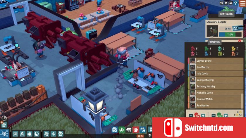Click the green raised hands icon
Image resolution: width=246 pixels, height=138 pixels.
122,130
